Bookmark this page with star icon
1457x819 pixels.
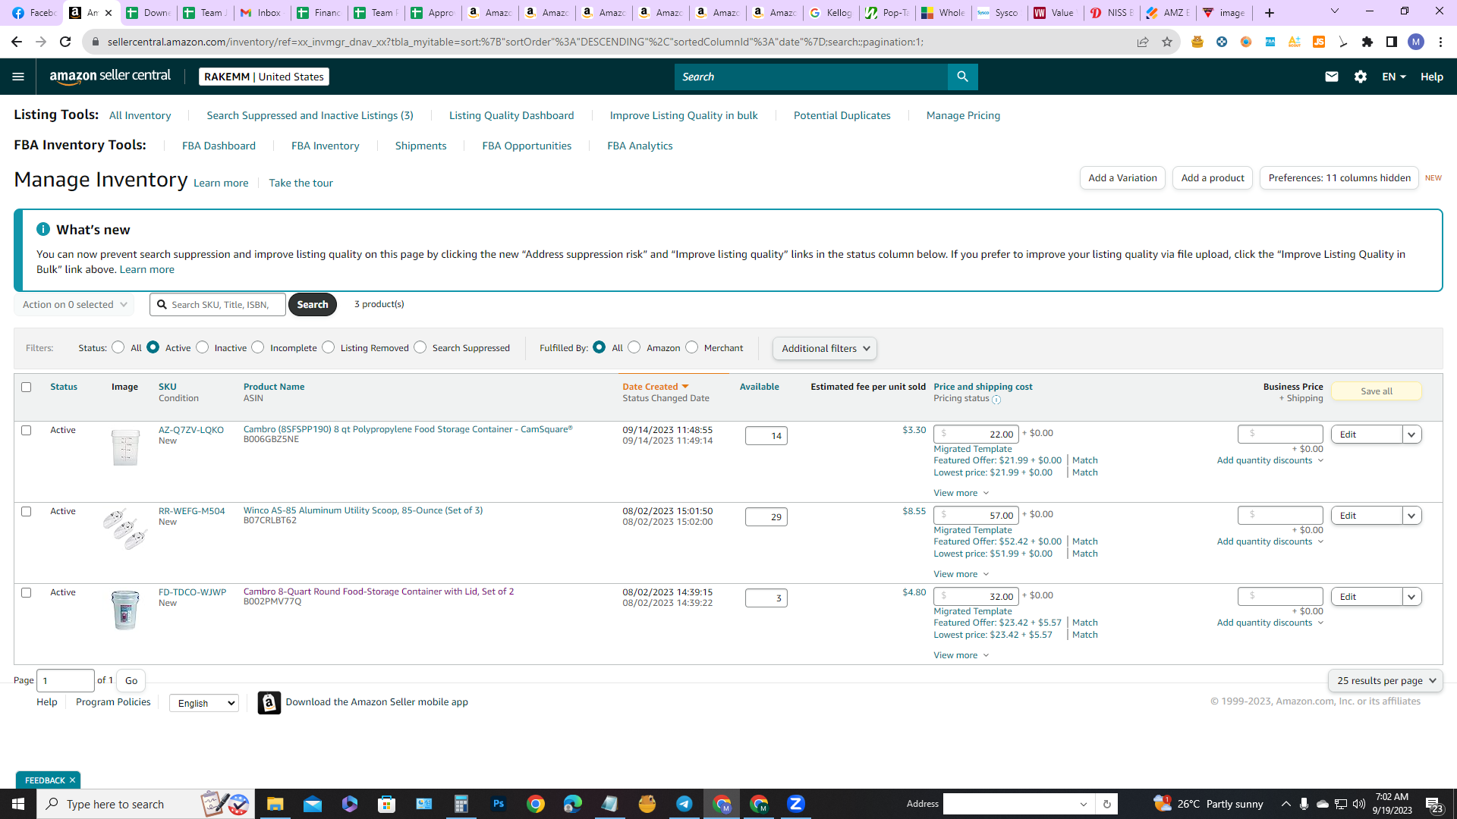(x=1167, y=42)
